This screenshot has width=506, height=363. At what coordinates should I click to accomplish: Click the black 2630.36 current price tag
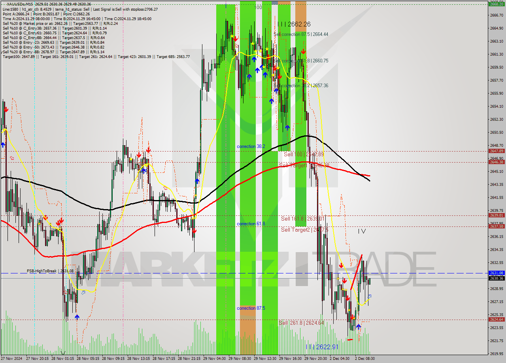496,278
